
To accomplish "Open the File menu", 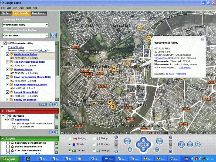I will click(x=3, y=8).
